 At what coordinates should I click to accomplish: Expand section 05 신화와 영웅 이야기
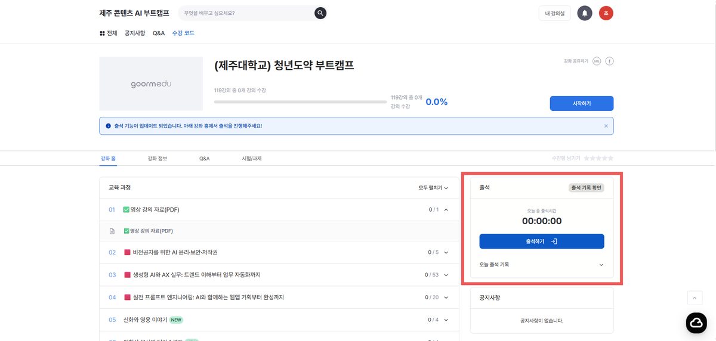point(446,320)
